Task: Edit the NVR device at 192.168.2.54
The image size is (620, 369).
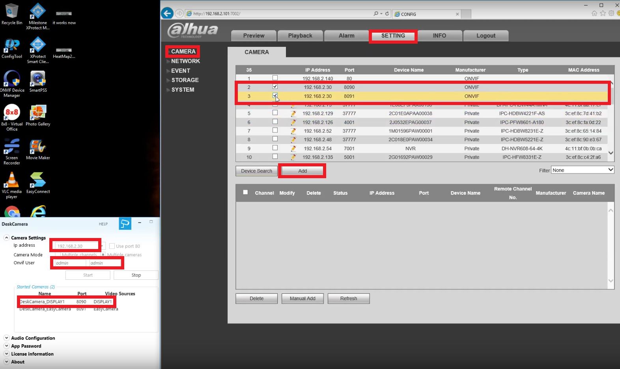Action: [x=293, y=149]
